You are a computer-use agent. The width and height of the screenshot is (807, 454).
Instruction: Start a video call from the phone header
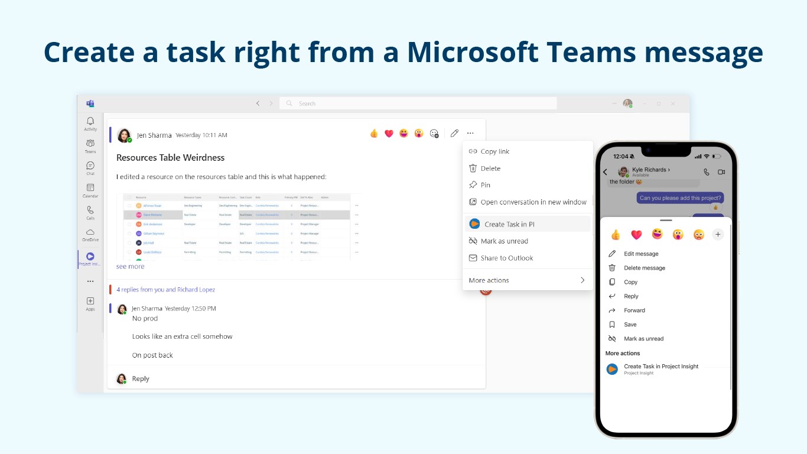click(x=721, y=172)
